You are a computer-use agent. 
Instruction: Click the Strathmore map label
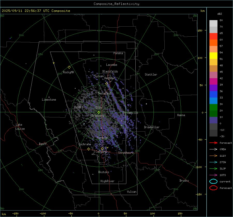click(126, 153)
